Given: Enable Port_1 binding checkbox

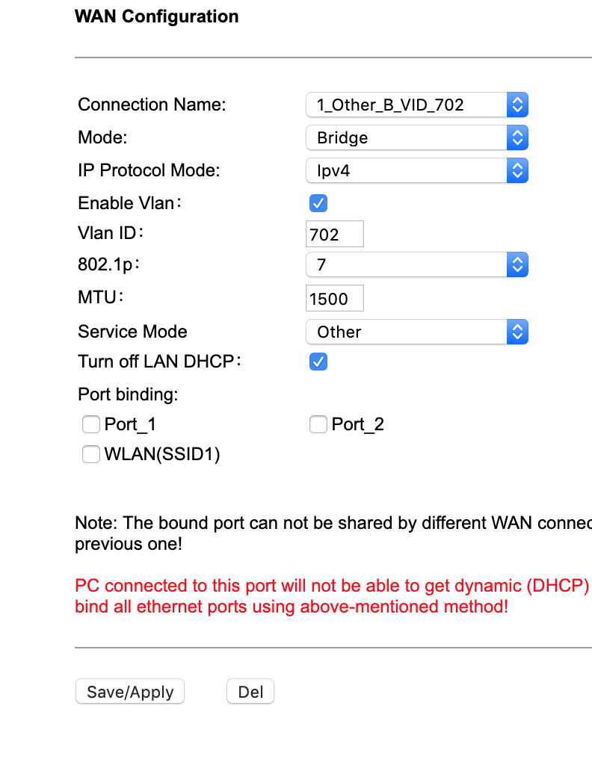Looking at the screenshot, I should coord(91,425).
